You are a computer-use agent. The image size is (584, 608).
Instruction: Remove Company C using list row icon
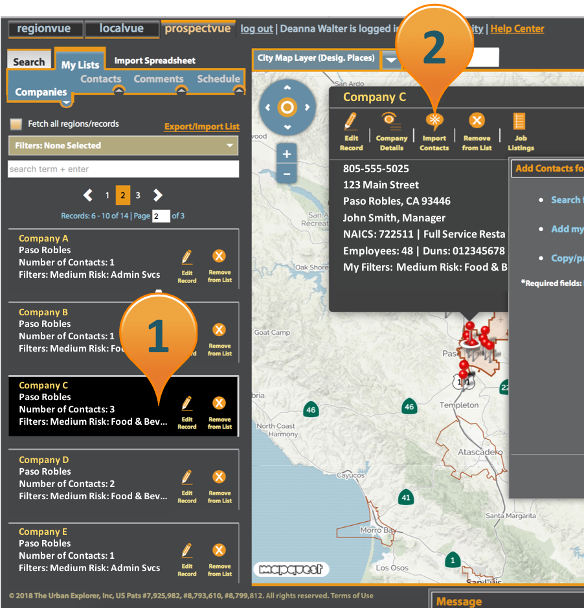pyautogui.click(x=219, y=413)
